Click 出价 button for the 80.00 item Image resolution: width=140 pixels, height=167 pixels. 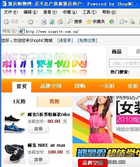click(x=39, y=129)
